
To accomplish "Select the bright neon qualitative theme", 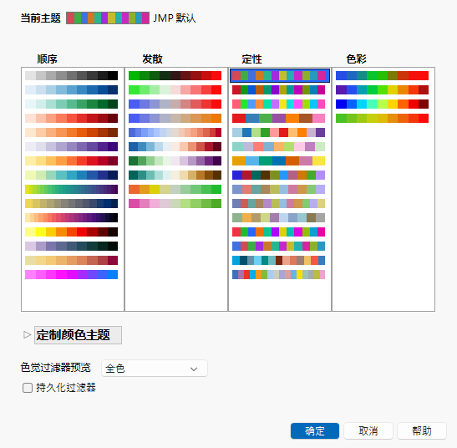I will point(279,104).
